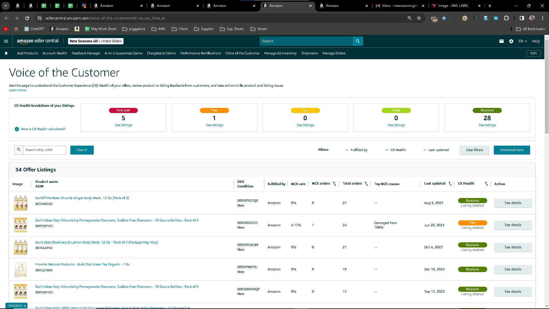Image resolution: width=549 pixels, height=309 pixels.
Task: Click the browser back arrow
Action: point(6,18)
